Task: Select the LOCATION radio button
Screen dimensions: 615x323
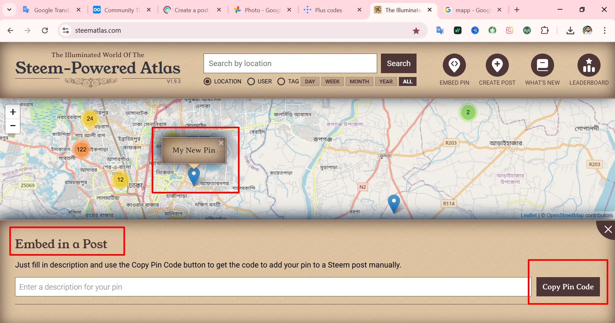Action: click(207, 81)
